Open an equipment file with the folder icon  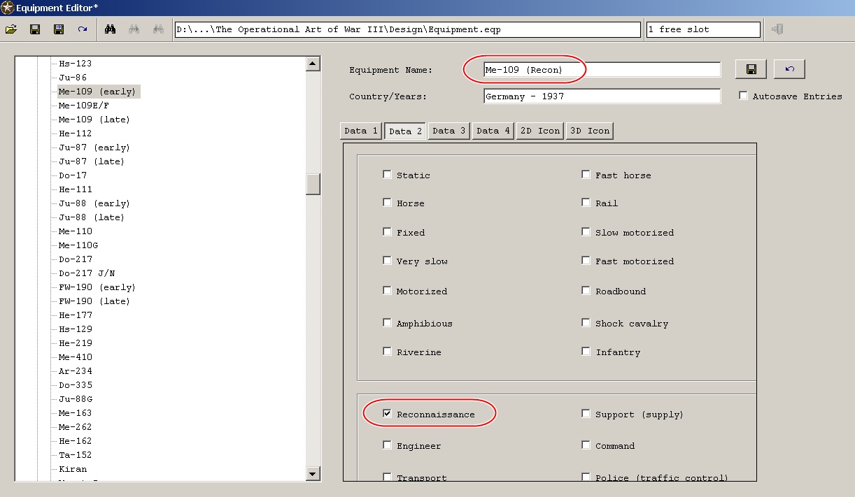(11, 29)
